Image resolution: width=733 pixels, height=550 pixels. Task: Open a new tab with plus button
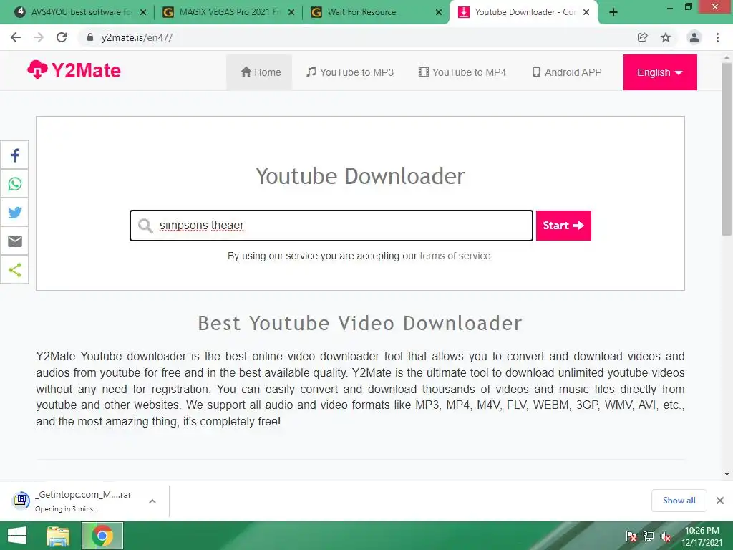pos(613,13)
